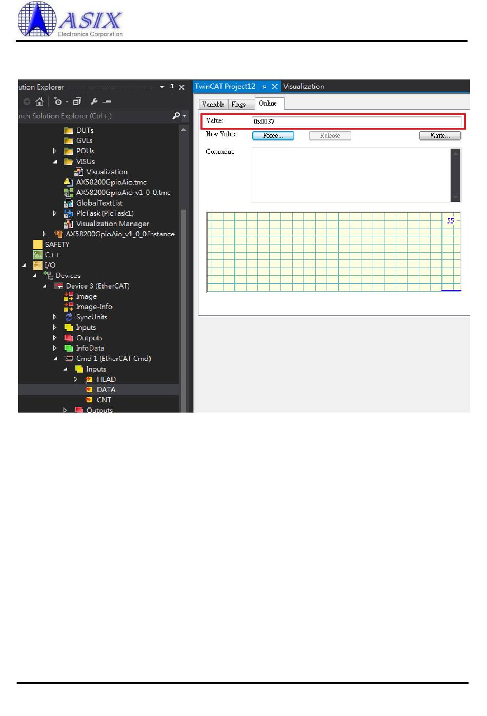This screenshot has height=716, width=487.
Task: Click the Value field showing 0x0037
Action: coord(357,121)
